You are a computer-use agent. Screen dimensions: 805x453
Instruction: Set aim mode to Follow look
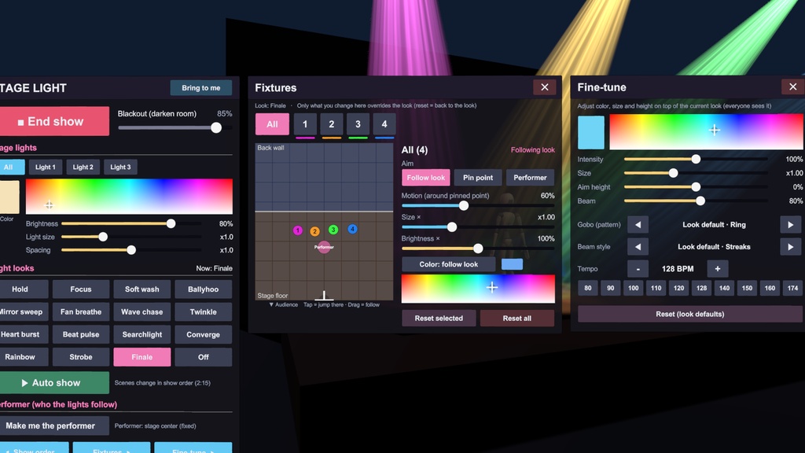[x=425, y=178]
